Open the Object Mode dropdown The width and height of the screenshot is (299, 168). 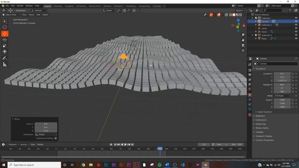click(11, 14)
